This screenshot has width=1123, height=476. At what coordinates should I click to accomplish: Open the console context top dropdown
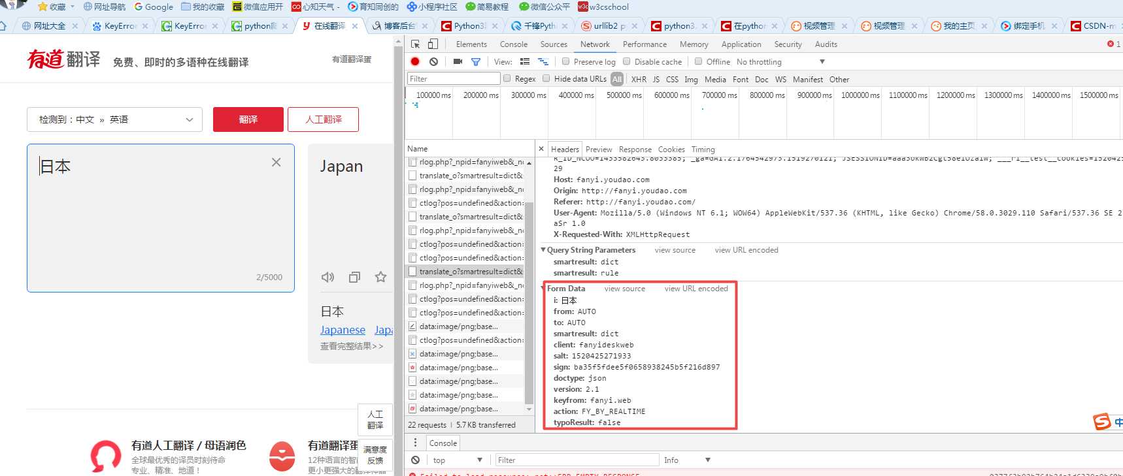(x=458, y=460)
